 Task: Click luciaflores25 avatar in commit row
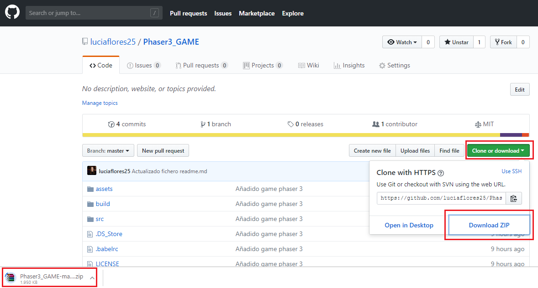click(x=92, y=170)
